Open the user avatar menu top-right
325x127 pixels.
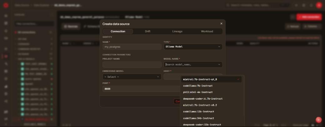319,5
